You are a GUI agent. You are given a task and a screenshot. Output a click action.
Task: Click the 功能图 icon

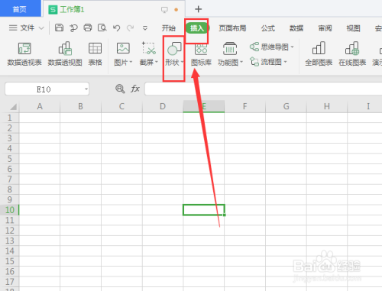[230, 49]
